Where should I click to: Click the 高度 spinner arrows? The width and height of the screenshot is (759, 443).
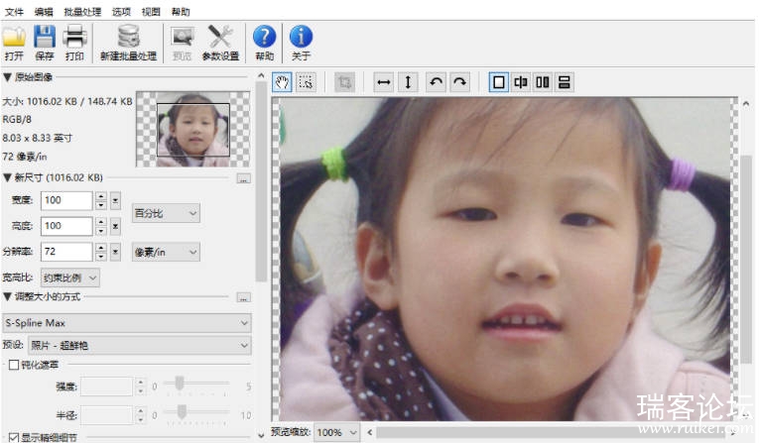tap(100, 226)
